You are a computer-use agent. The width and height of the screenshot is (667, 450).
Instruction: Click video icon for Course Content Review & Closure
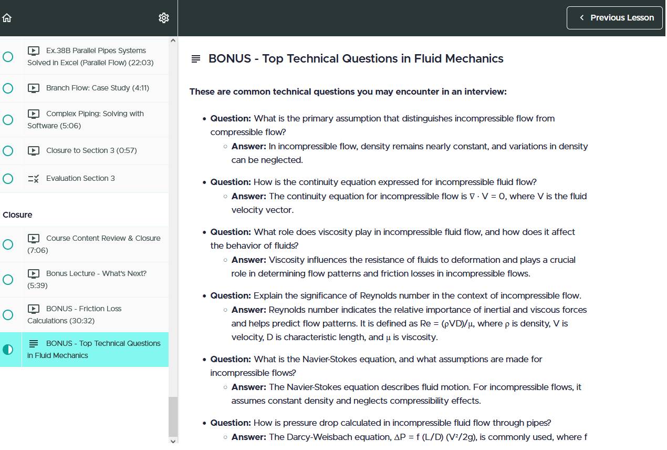33,239
